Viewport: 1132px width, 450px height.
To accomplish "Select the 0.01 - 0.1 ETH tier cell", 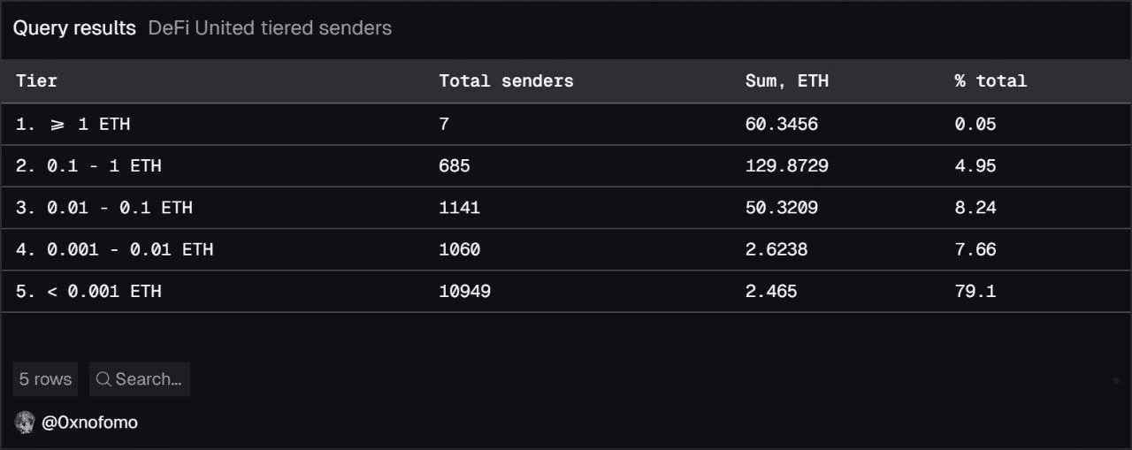I will pos(103,208).
